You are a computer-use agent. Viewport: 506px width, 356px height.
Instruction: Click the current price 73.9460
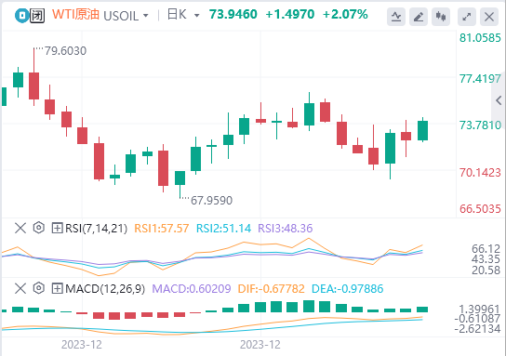click(233, 14)
